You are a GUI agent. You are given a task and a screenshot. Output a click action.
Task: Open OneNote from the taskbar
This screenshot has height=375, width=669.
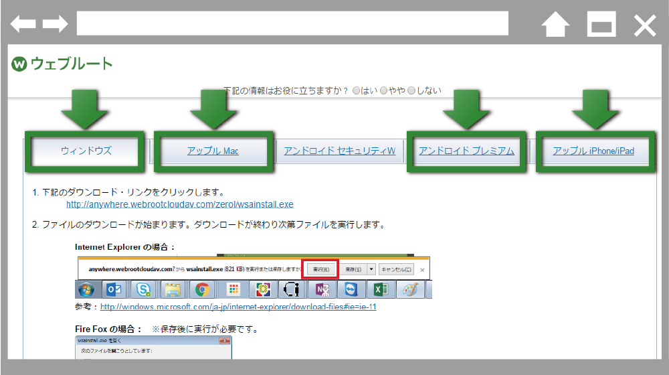(322, 289)
